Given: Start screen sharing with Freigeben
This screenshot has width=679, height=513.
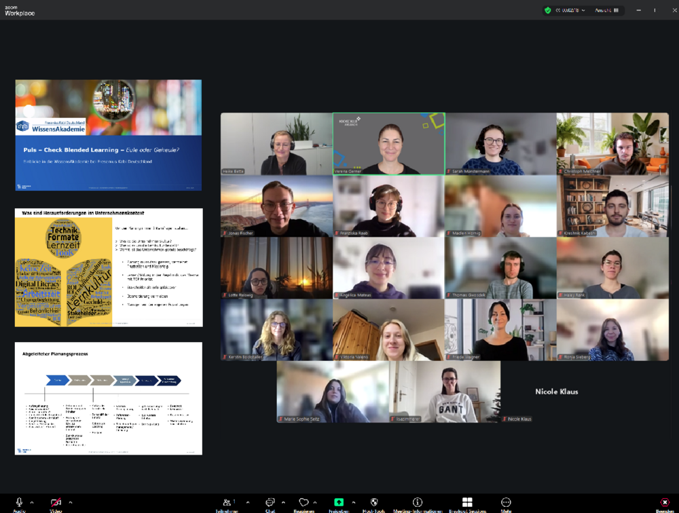Looking at the screenshot, I should click(338, 503).
